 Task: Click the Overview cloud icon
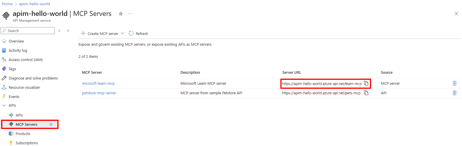(4, 41)
